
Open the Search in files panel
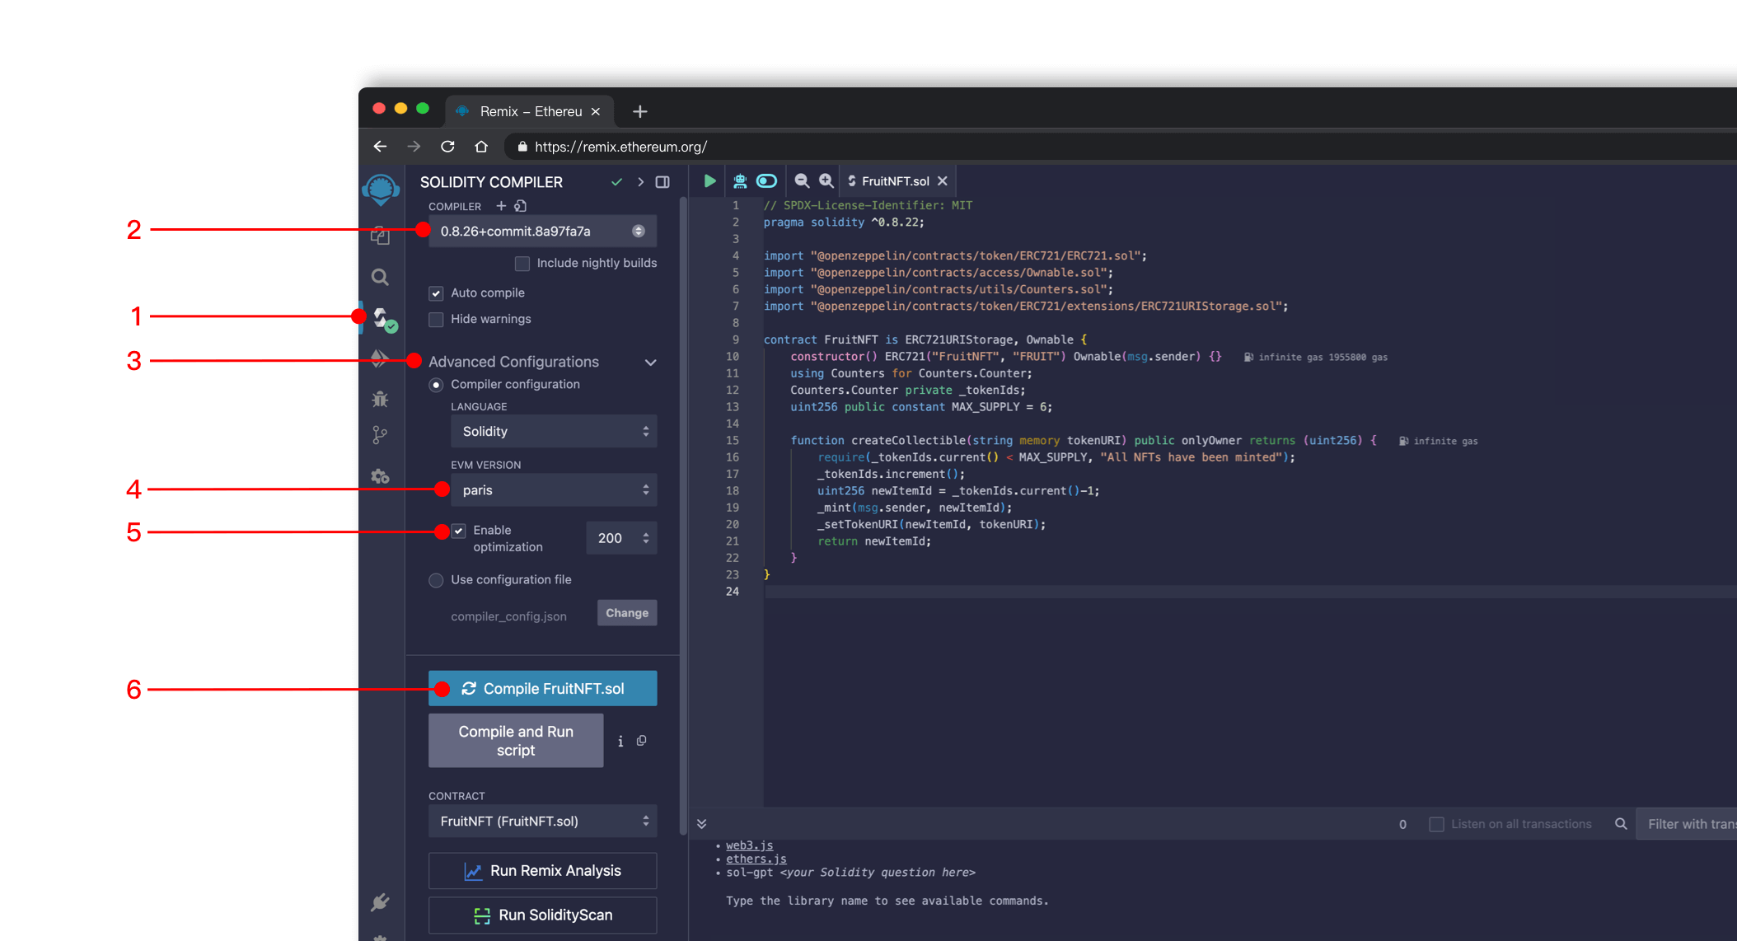(380, 277)
